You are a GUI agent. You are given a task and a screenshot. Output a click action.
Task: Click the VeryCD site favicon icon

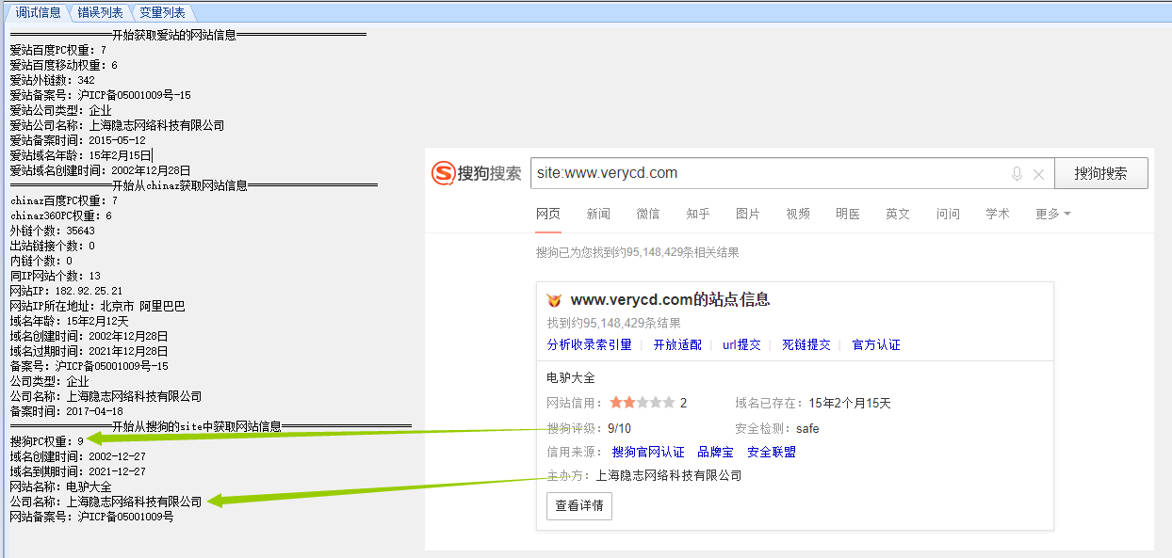(x=554, y=300)
